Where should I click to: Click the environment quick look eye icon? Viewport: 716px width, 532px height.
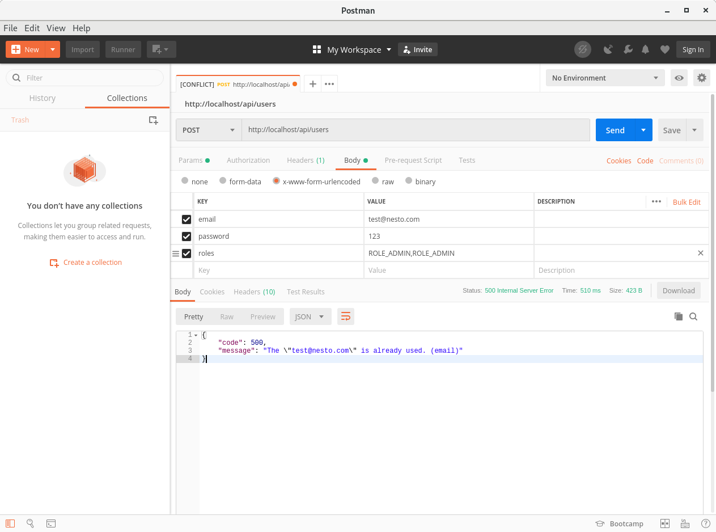tap(679, 78)
